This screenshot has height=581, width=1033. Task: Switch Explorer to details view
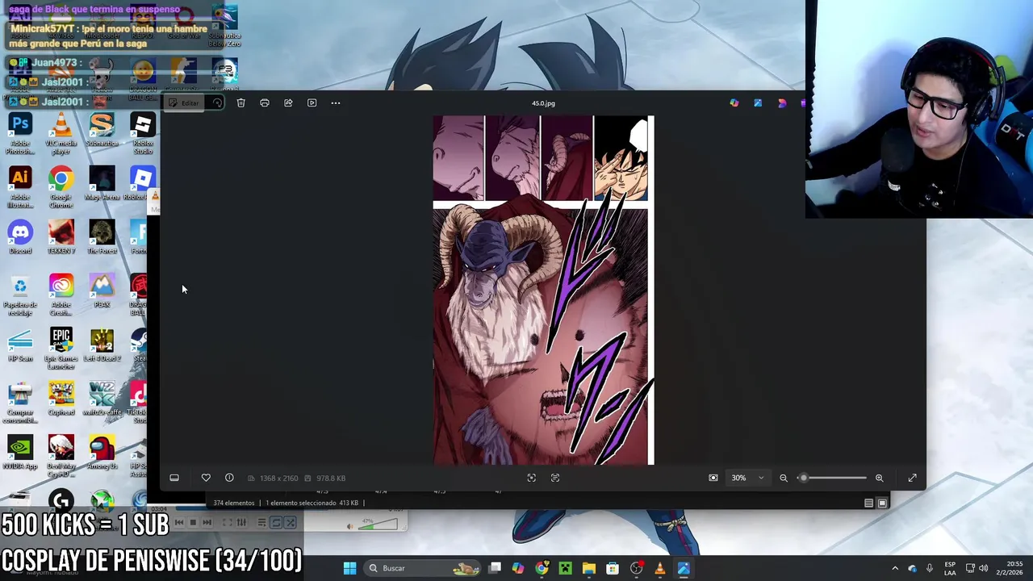[x=869, y=503]
